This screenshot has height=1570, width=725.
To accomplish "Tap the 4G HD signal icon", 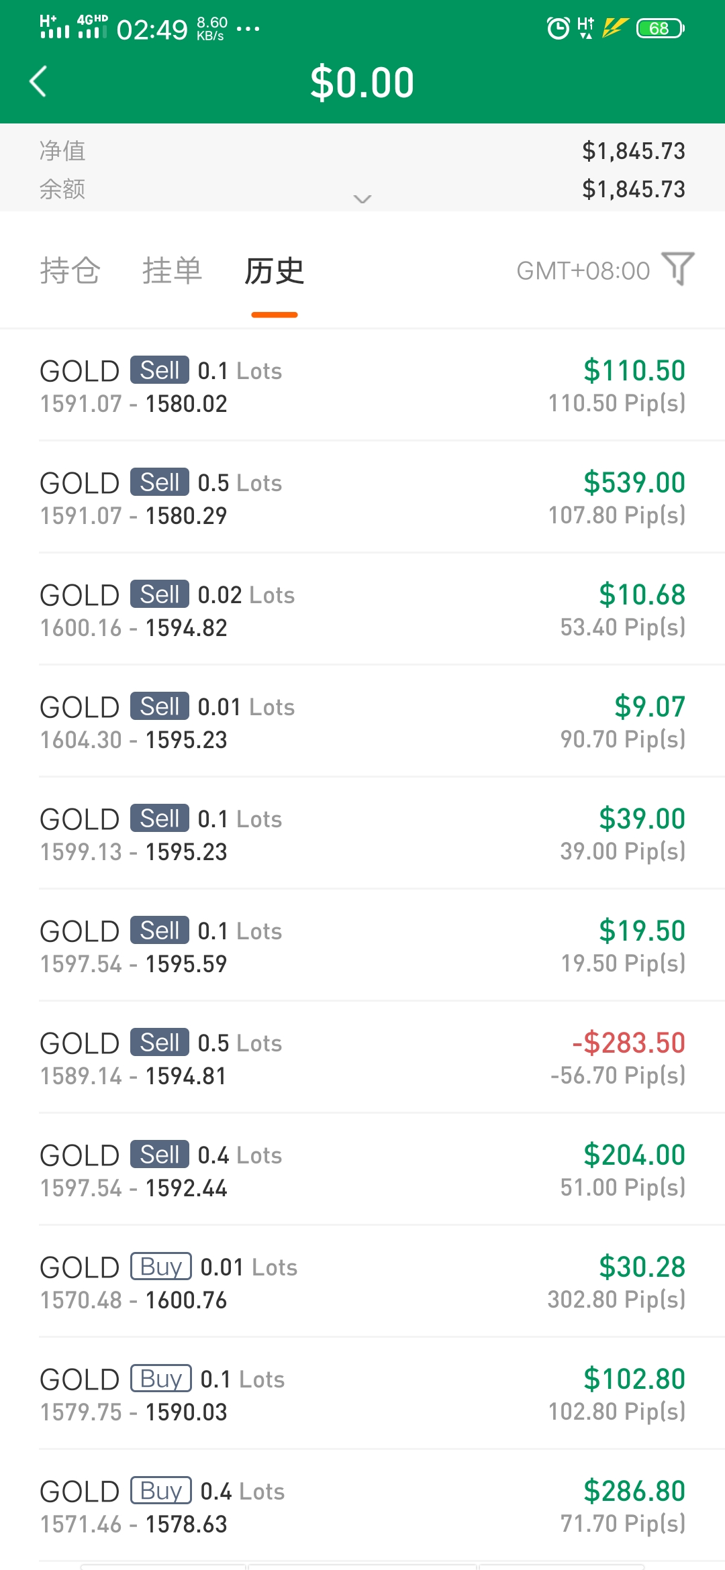I will (x=92, y=27).
